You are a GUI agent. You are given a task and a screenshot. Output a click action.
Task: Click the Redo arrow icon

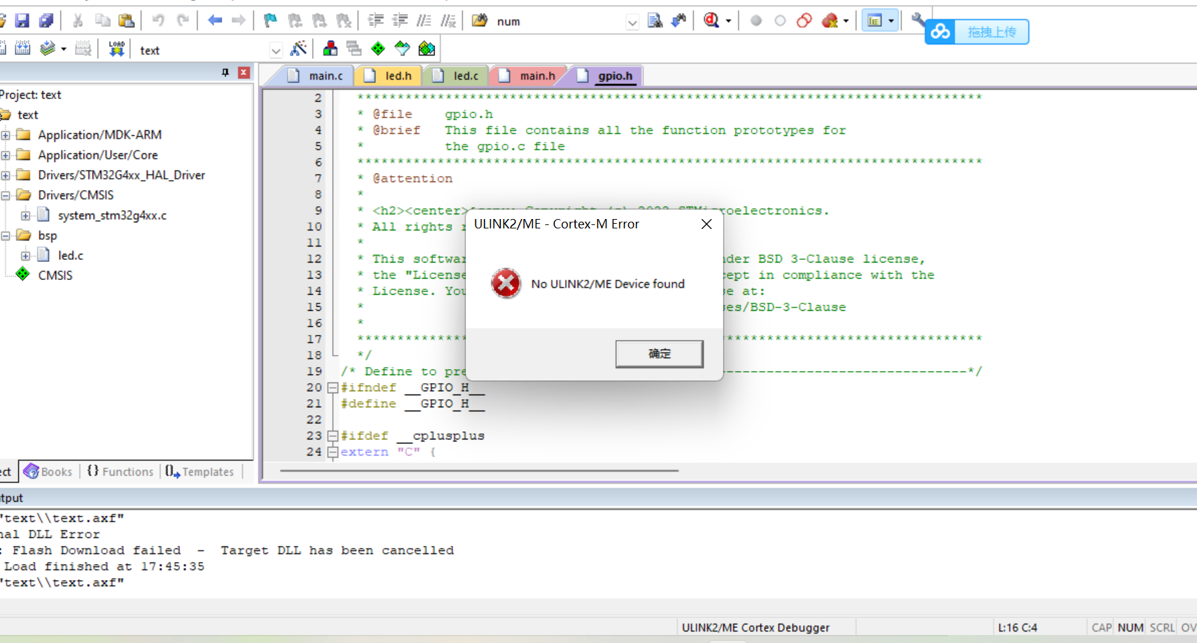(182, 21)
